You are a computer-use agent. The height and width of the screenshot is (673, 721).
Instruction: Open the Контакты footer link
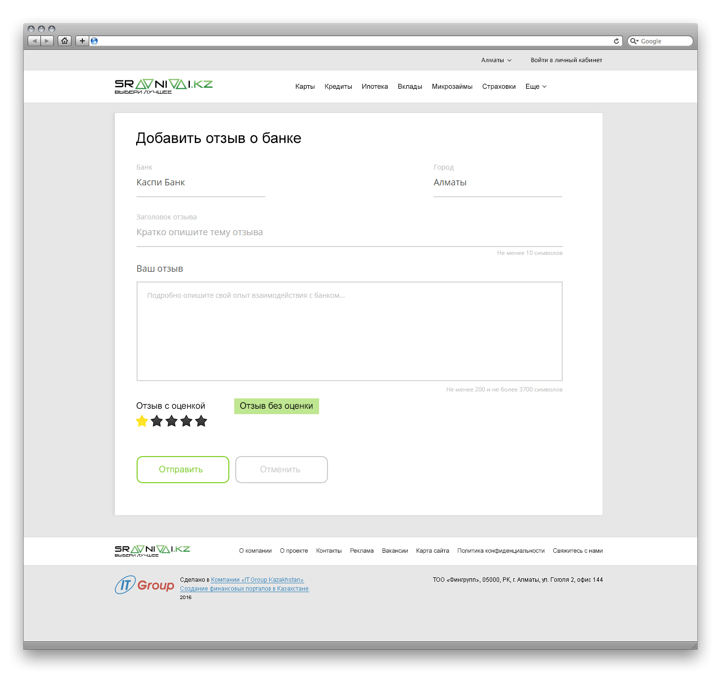[329, 551]
